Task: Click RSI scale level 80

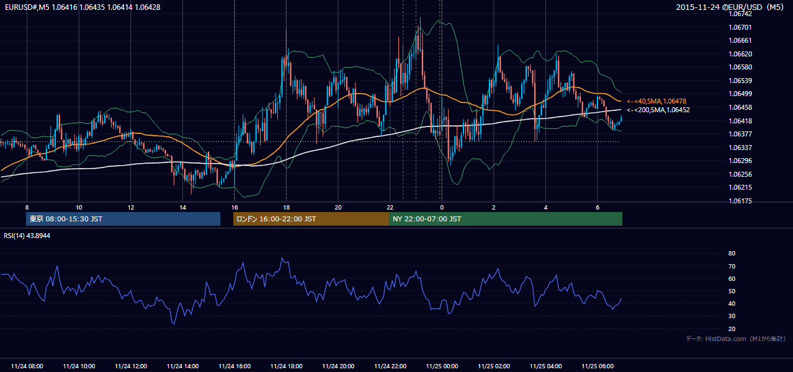Action: point(732,254)
